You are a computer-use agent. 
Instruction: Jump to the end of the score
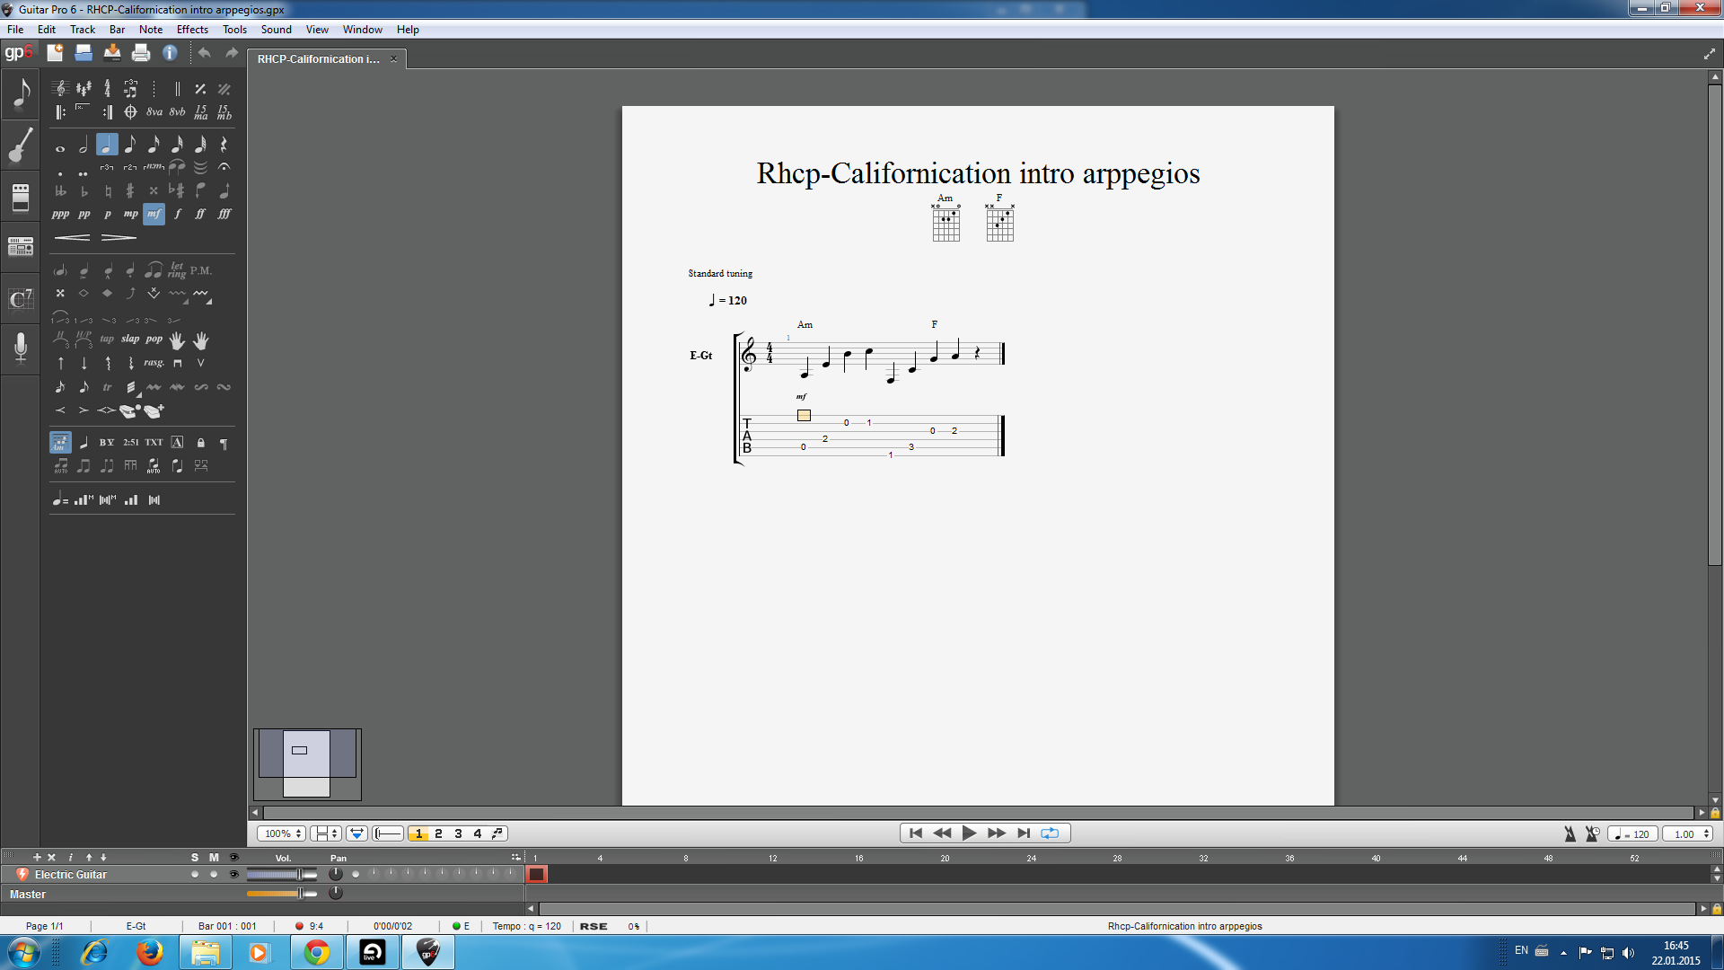tap(1023, 833)
